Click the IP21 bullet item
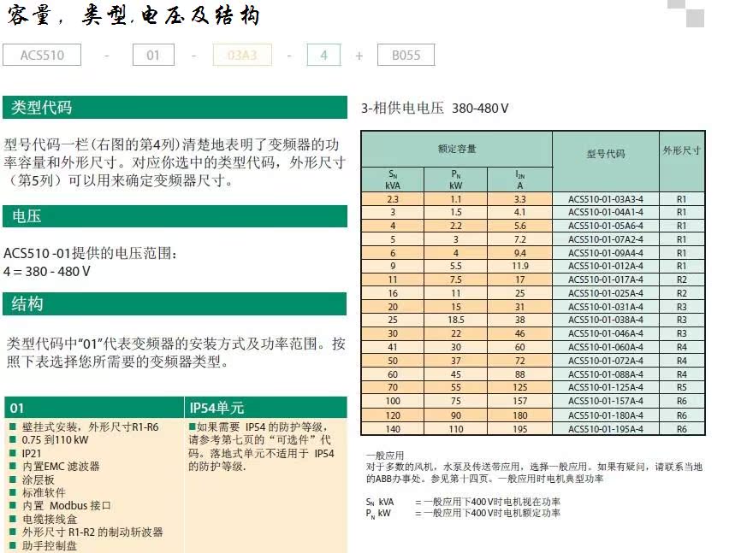753x553 pixels. click(x=26, y=453)
